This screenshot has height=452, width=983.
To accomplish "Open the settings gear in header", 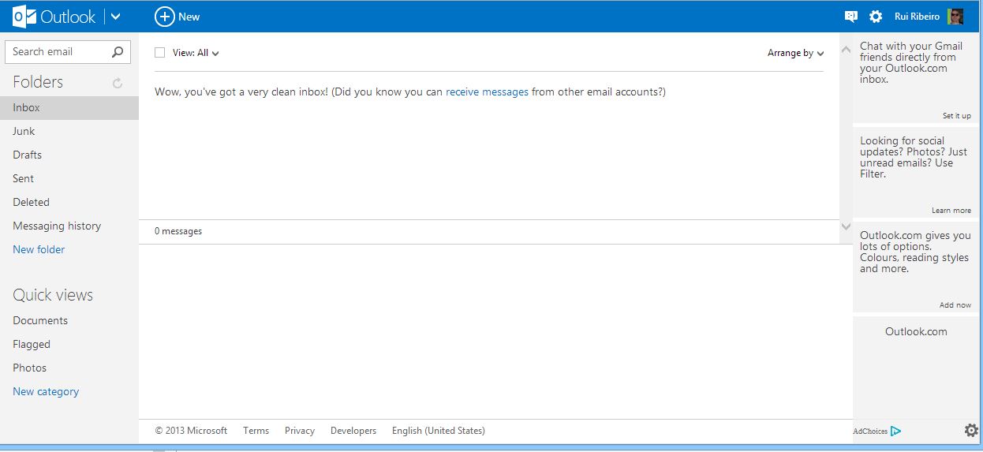I will coord(875,17).
